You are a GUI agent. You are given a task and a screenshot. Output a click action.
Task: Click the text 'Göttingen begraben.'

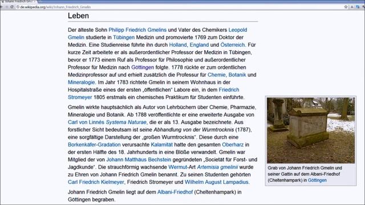click(x=91, y=200)
